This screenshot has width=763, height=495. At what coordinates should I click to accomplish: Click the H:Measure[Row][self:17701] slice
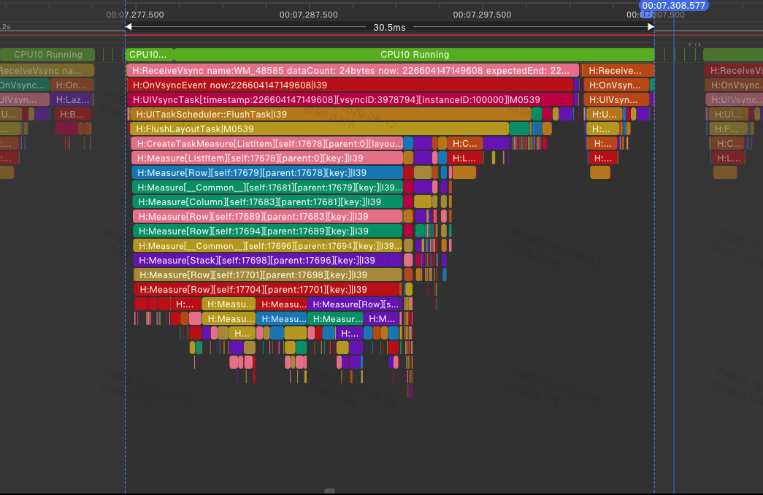pos(267,275)
